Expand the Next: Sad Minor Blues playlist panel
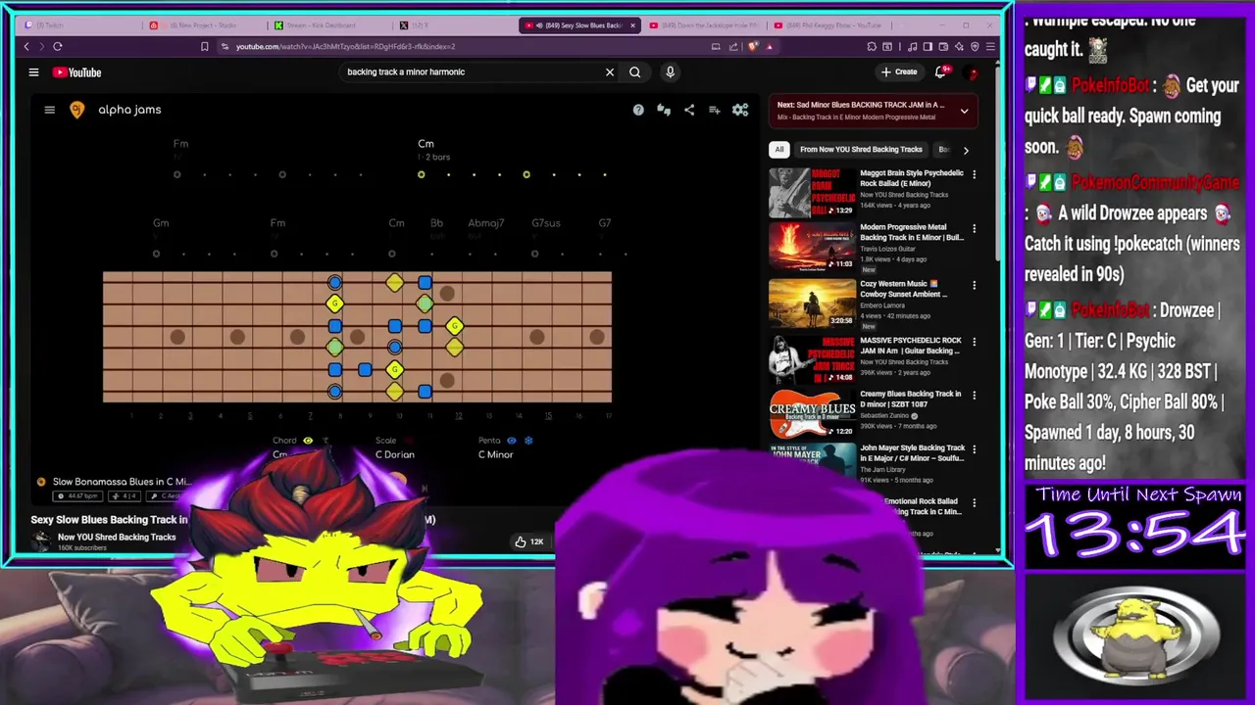This screenshot has width=1255, height=705. pyautogui.click(x=964, y=111)
